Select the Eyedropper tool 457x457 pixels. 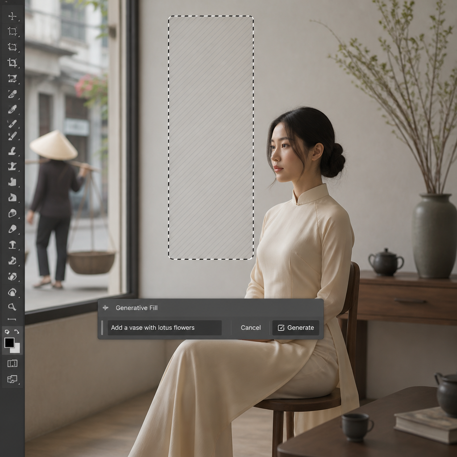pos(12,94)
